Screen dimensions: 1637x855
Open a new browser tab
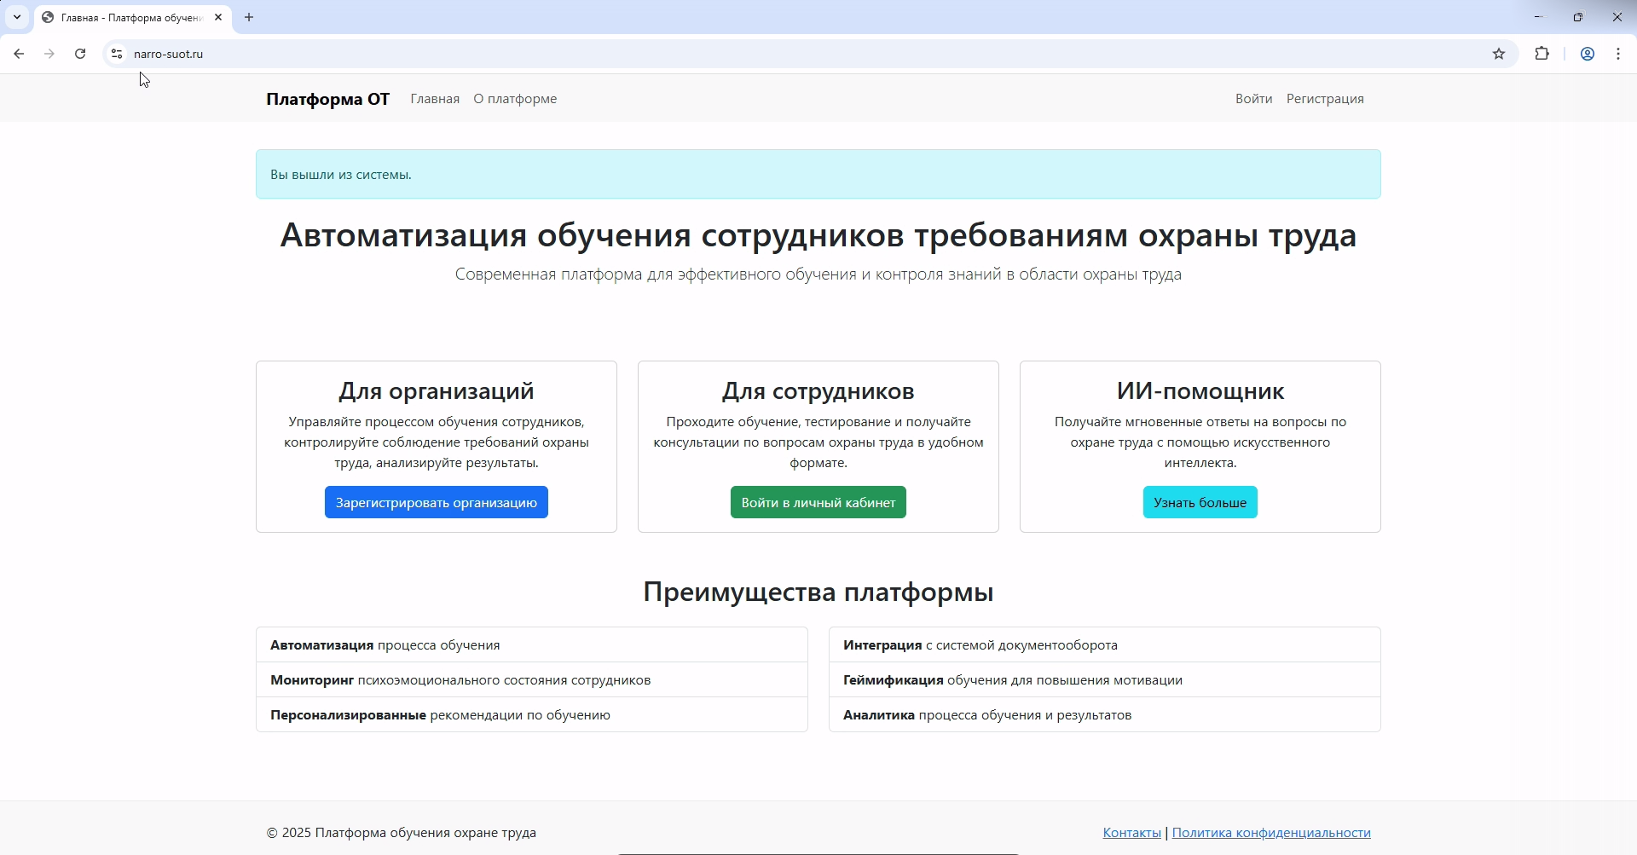click(248, 17)
